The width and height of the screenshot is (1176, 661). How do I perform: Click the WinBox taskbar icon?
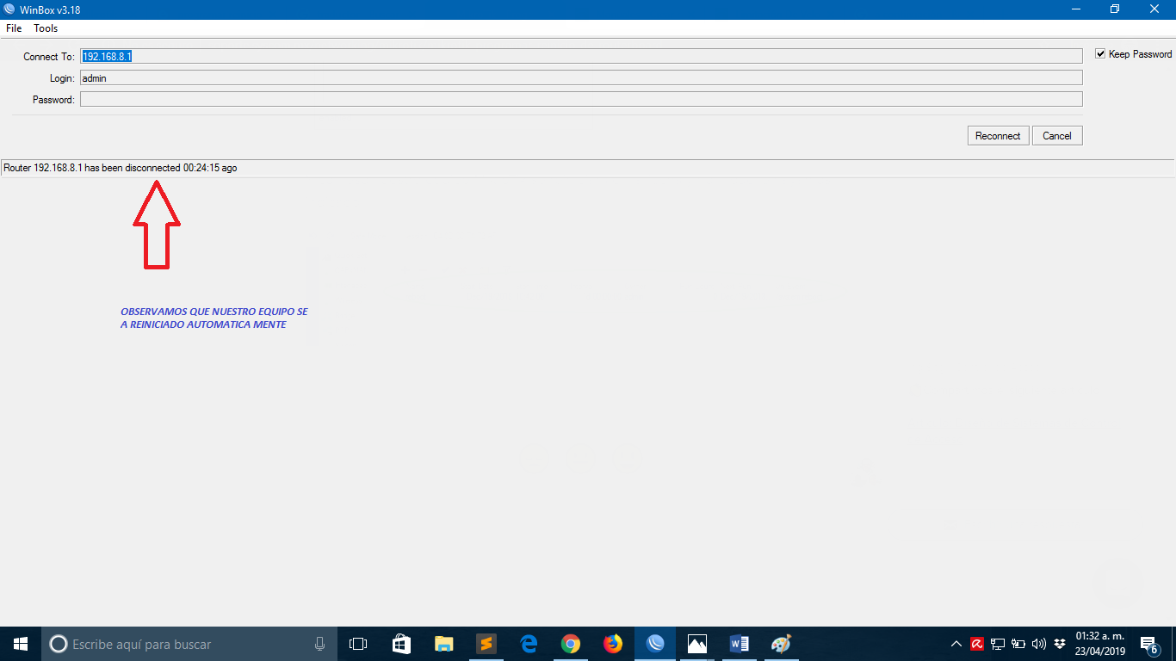[654, 644]
